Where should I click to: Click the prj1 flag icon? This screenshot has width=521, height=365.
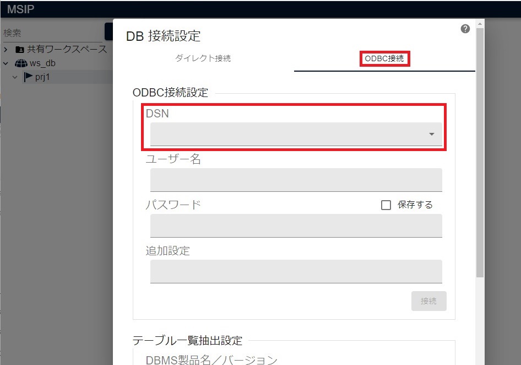(x=28, y=77)
